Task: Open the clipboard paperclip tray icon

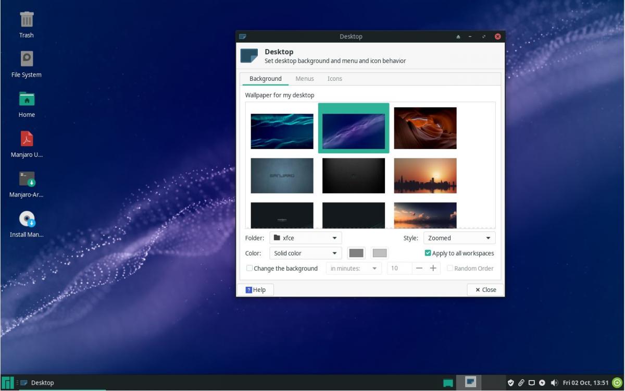Action: pyautogui.click(x=521, y=383)
